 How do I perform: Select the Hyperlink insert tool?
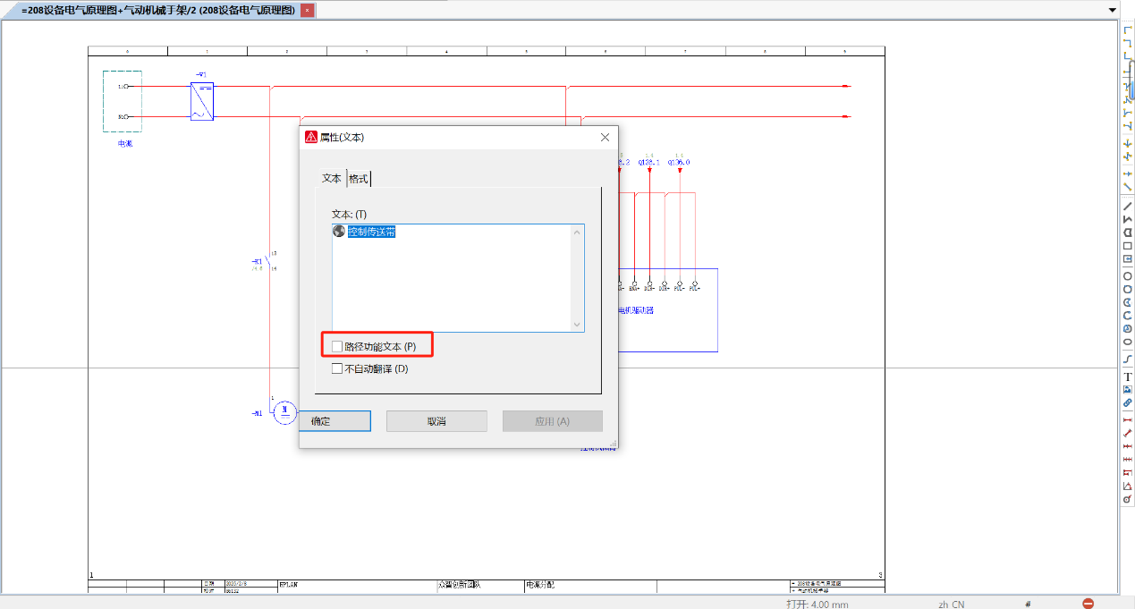(x=1127, y=402)
